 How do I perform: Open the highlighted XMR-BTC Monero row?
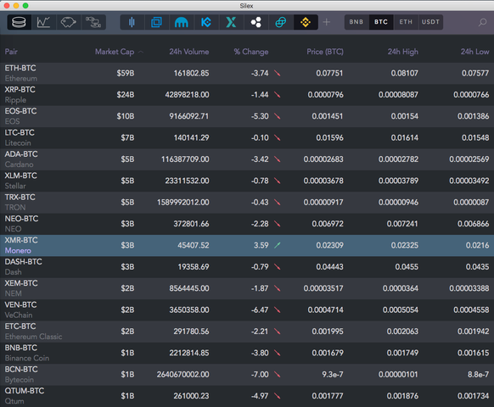pos(247,245)
